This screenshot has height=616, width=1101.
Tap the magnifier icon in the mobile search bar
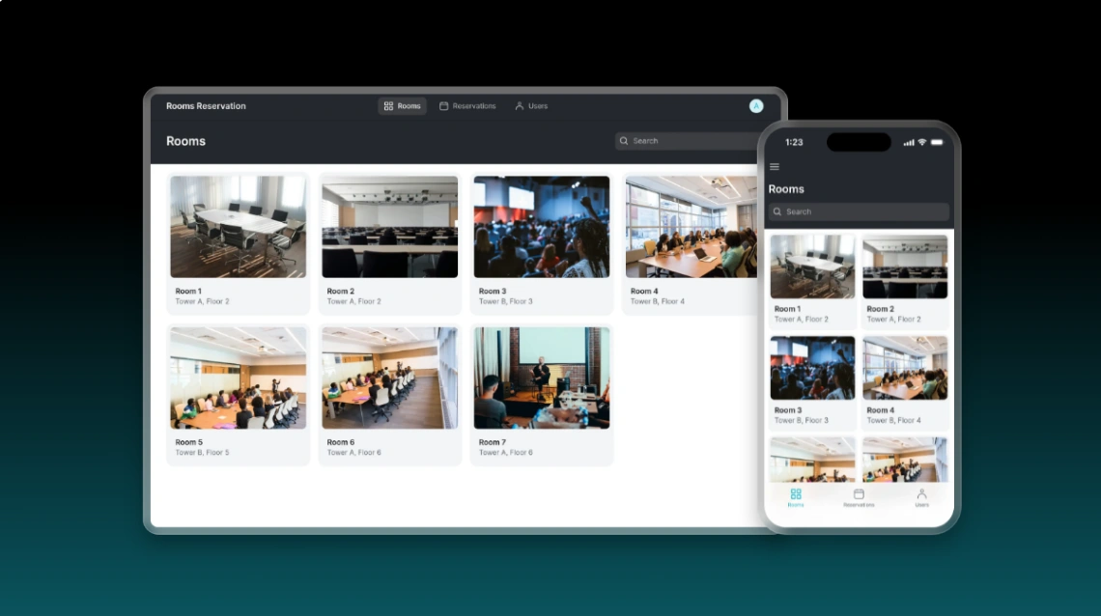coord(777,211)
